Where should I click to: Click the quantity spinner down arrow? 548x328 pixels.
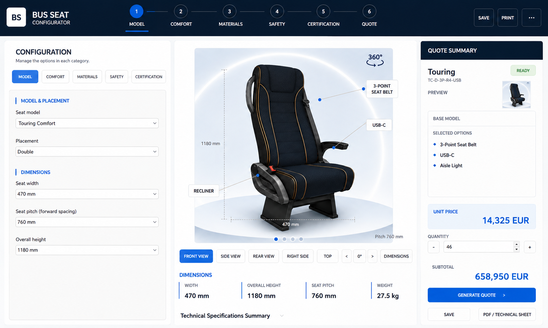[516, 250]
